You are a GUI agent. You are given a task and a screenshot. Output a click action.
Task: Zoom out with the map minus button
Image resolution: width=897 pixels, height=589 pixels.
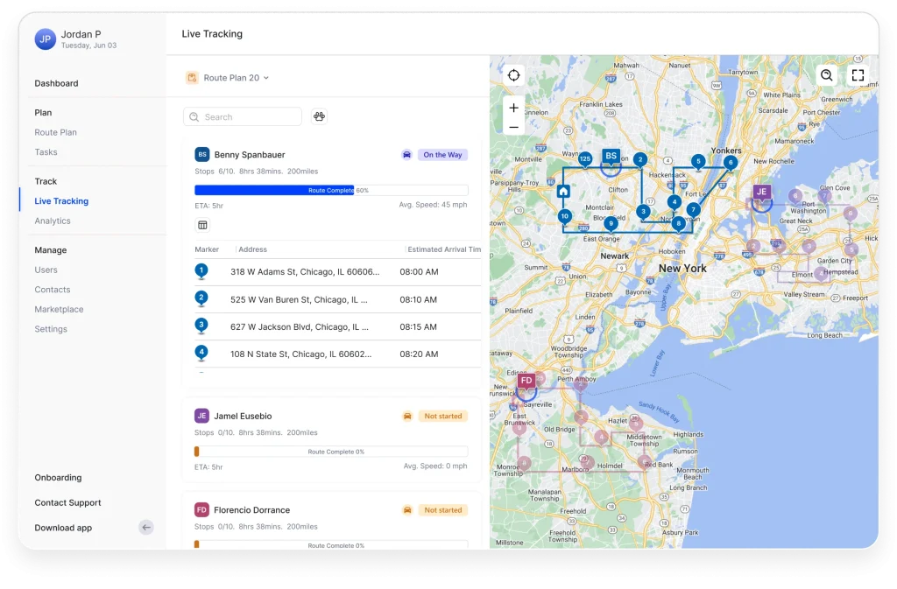513,127
